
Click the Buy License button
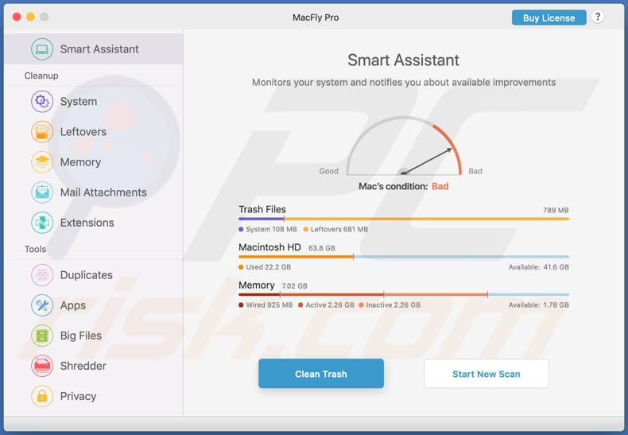coord(549,17)
